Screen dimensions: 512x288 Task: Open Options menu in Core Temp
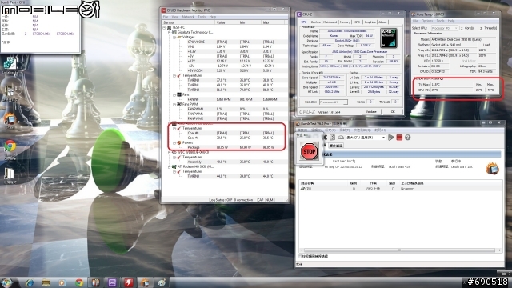[x=426, y=21]
